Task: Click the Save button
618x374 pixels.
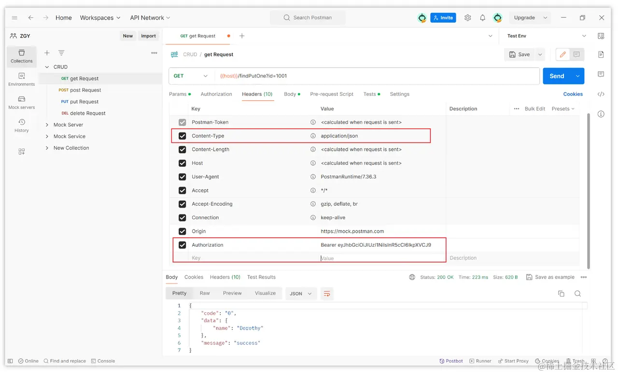Action: pos(520,54)
